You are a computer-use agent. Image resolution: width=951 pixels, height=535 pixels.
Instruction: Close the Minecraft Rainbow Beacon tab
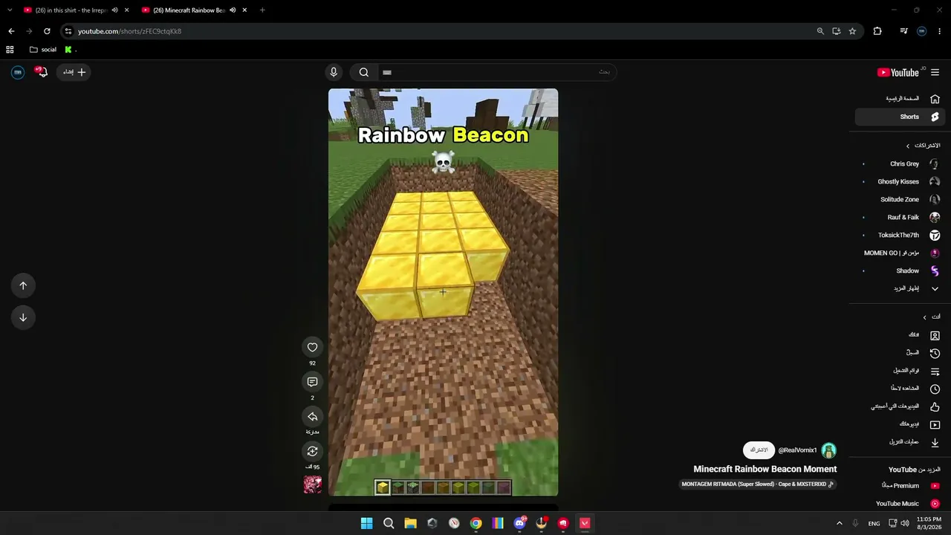coord(244,10)
